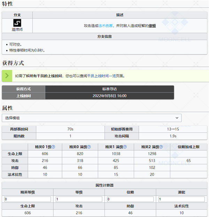Click the 70s redeploy time value
Image resolution: width=209 pixels, height=217 pixels.
[70, 129]
